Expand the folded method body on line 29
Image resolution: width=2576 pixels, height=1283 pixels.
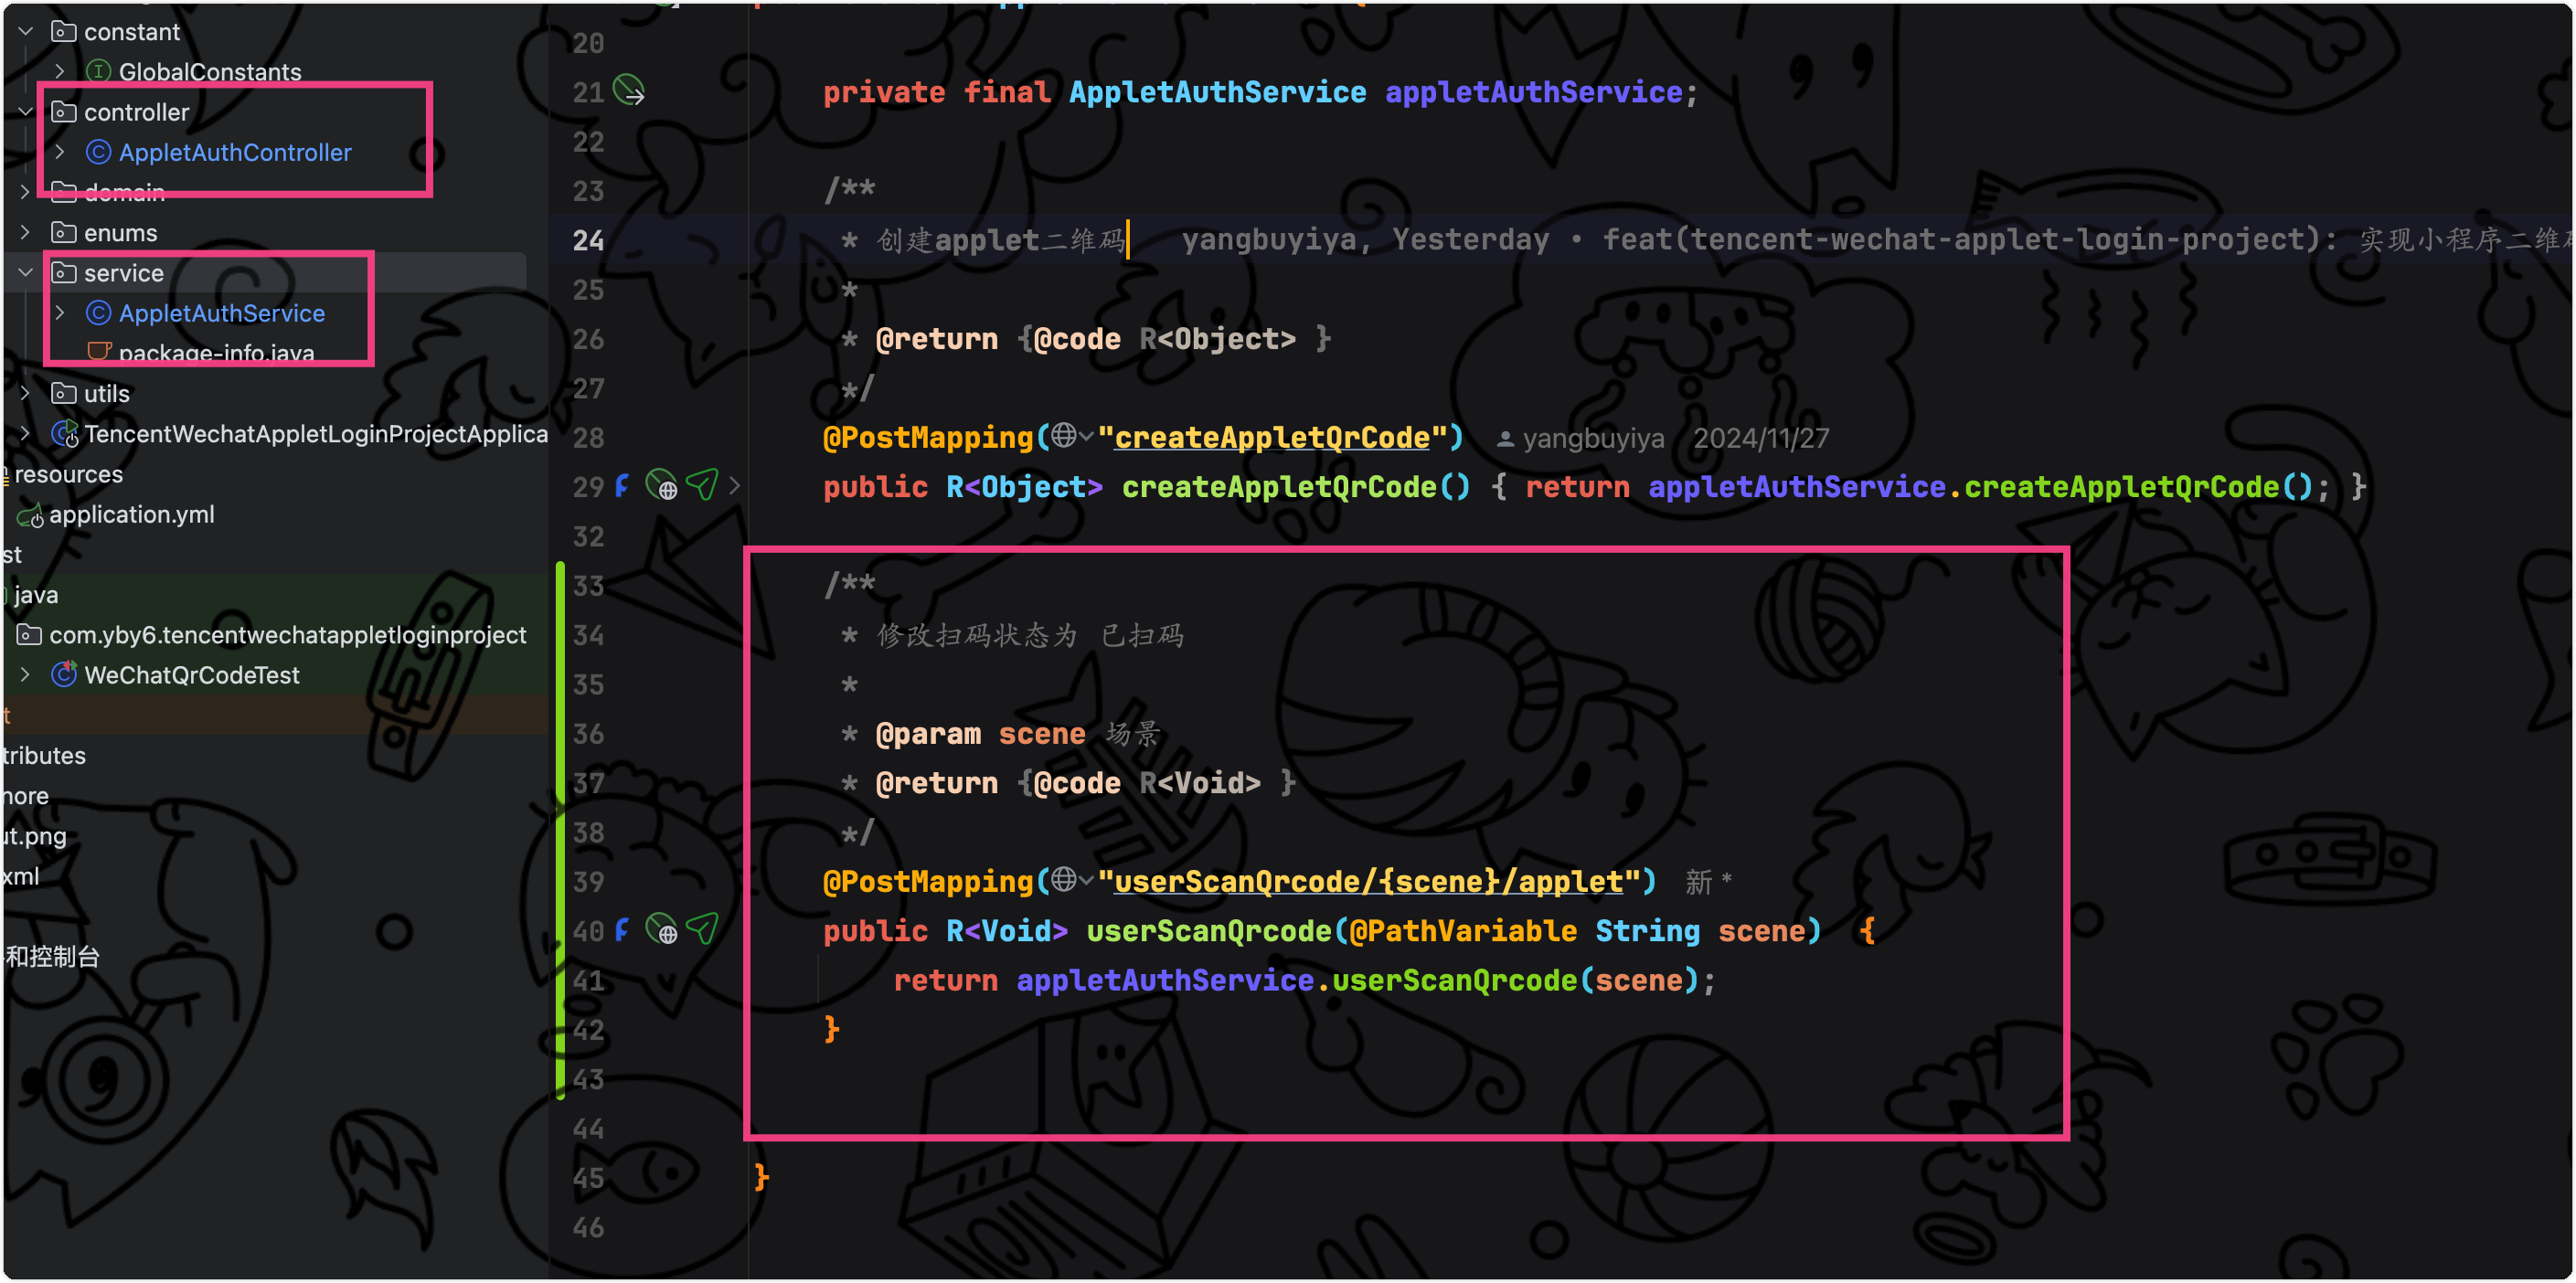[735, 486]
